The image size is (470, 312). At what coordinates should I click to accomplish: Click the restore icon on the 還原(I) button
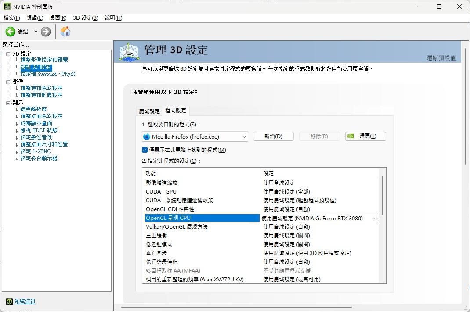pyautogui.click(x=351, y=136)
